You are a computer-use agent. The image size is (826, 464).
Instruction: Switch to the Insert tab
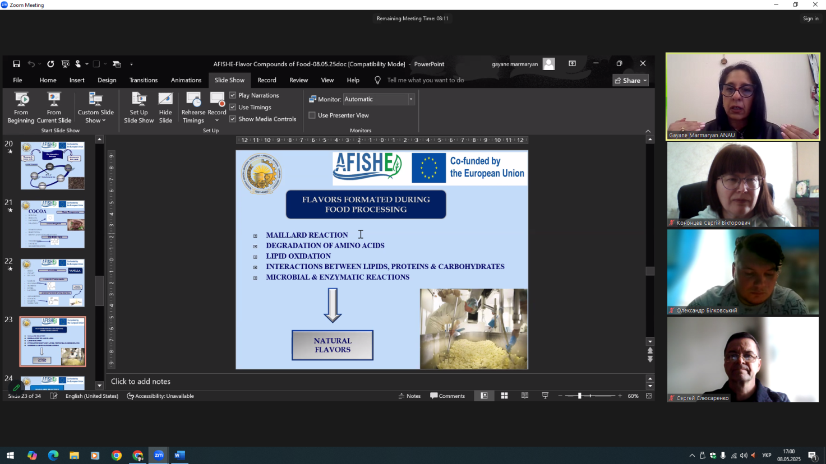point(77,80)
